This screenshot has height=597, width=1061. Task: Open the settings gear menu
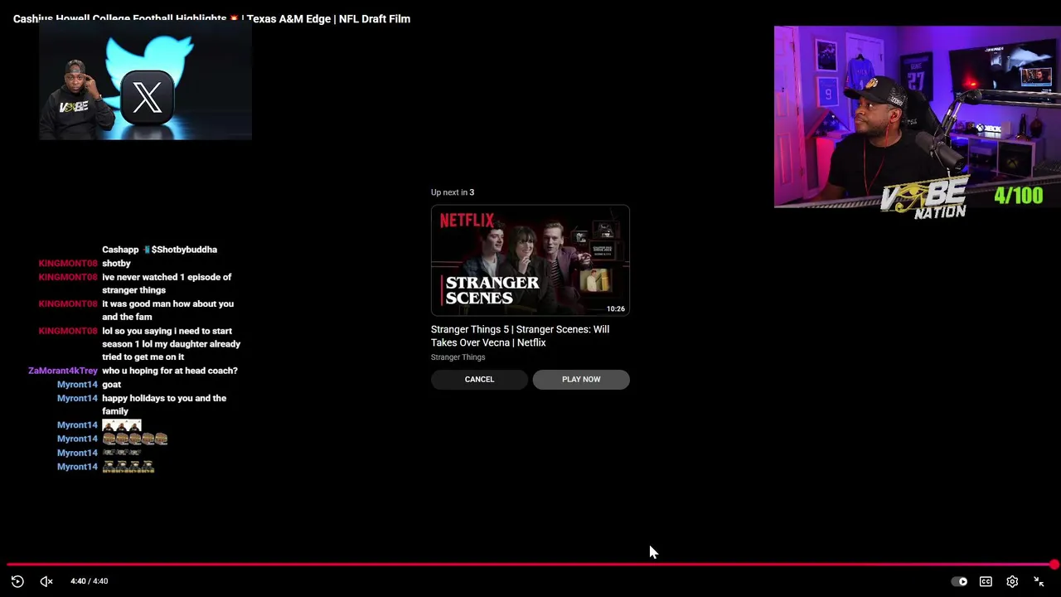1012,581
